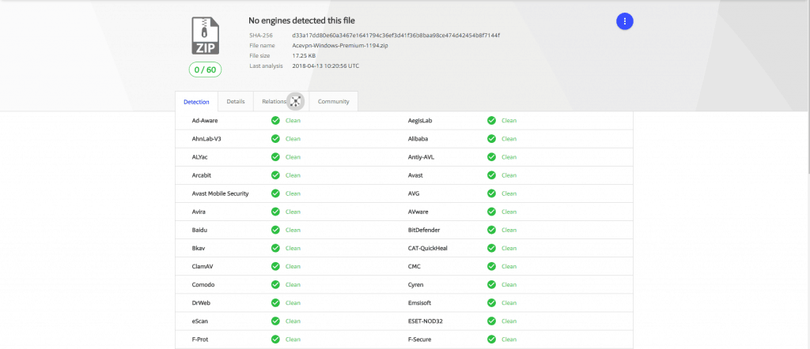Image resolution: width=810 pixels, height=349 pixels.
Task: Click the green check for DrWeb
Action: tap(275, 302)
